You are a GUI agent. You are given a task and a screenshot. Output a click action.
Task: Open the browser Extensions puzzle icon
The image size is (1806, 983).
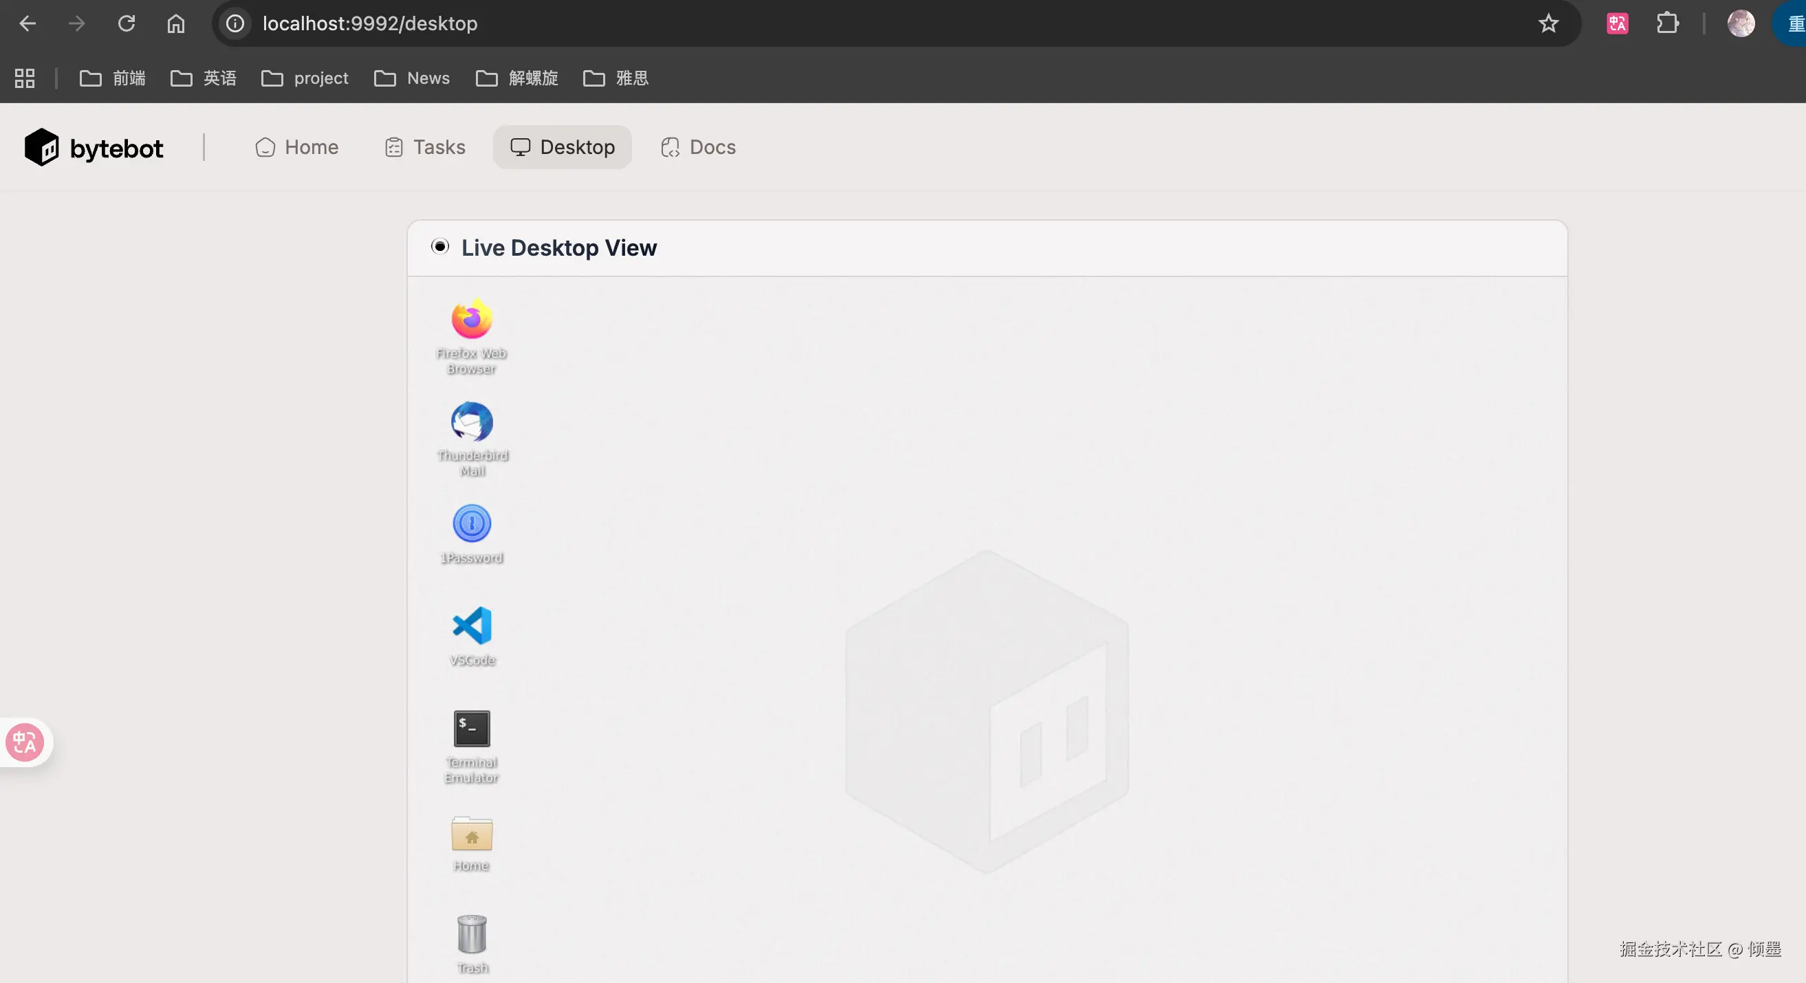1667,23
